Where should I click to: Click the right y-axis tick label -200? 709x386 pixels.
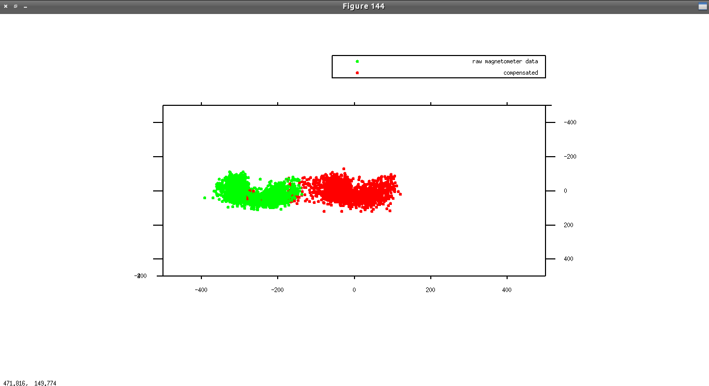click(x=570, y=157)
